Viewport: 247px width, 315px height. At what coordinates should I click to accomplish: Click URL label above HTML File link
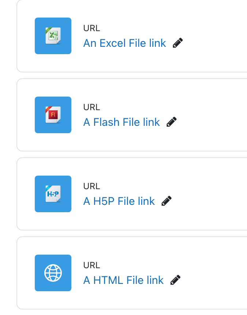pos(91,265)
